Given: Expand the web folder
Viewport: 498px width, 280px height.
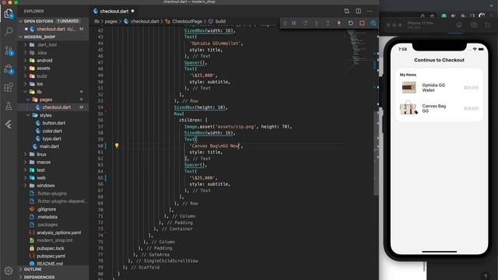Looking at the screenshot, I should [41, 178].
